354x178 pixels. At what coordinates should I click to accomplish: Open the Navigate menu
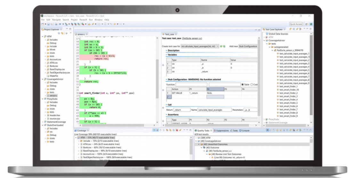tap(56, 20)
